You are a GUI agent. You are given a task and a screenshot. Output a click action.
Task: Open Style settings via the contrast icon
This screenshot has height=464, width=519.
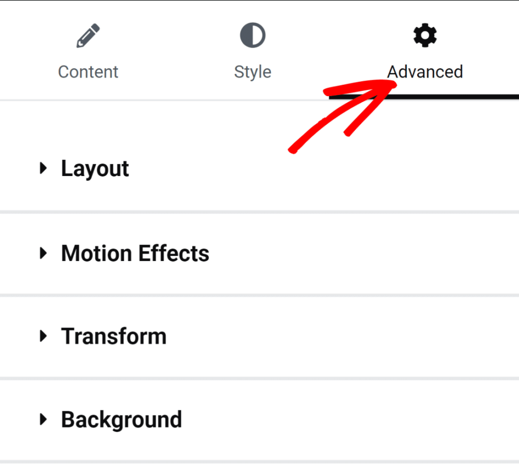(x=252, y=34)
